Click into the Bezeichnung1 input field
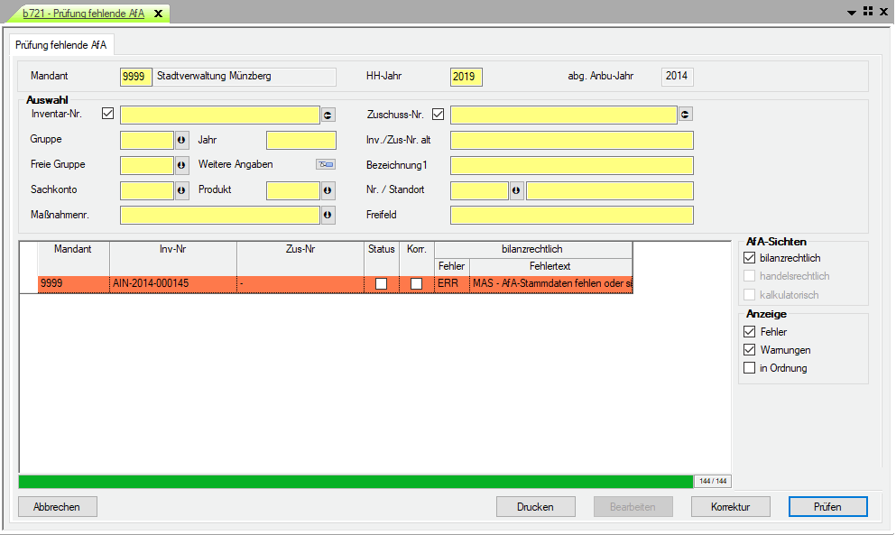 coord(571,165)
